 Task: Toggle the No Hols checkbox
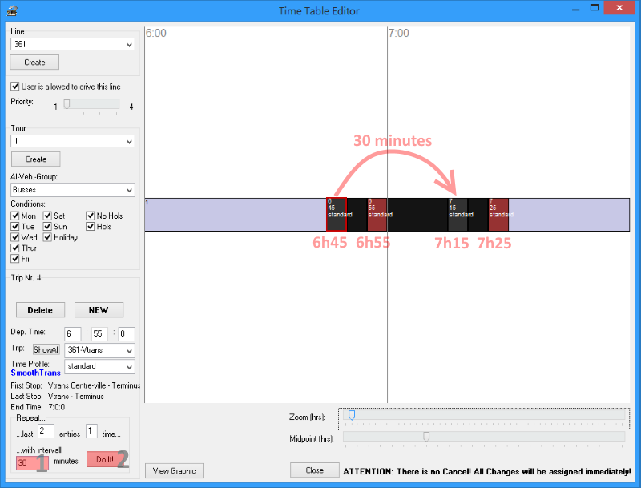pyautogui.click(x=91, y=216)
